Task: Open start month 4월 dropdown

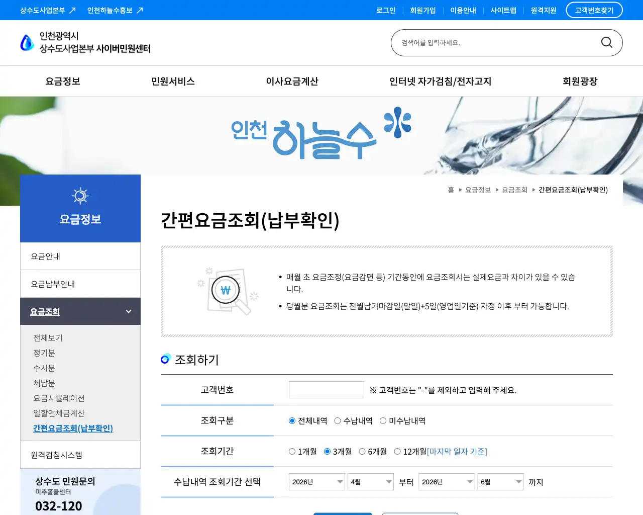Action: (x=371, y=482)
